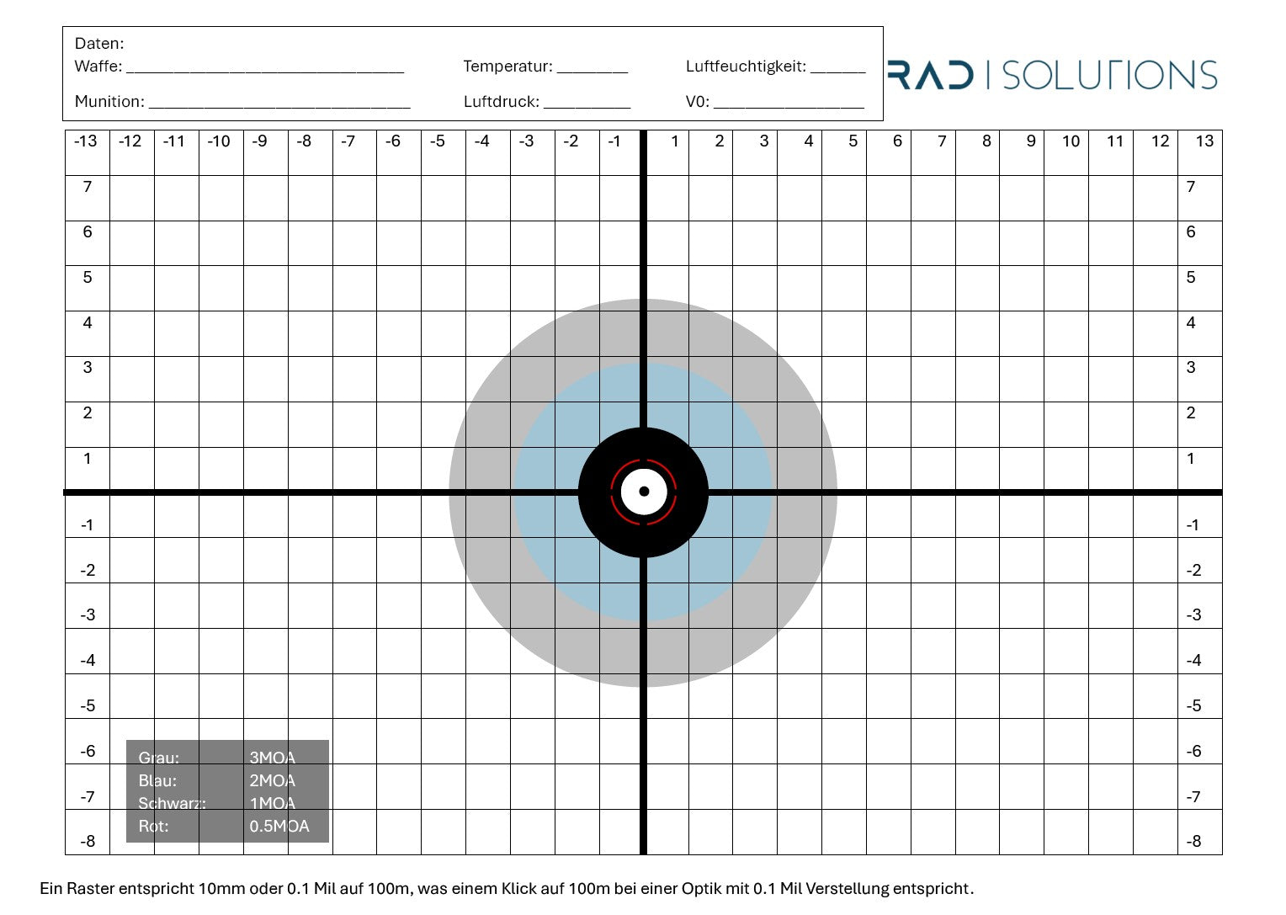1286x915 pixels.
Task: Click the Luftfeuchtigkeit blank field
Action: click(x=837, y=67)
